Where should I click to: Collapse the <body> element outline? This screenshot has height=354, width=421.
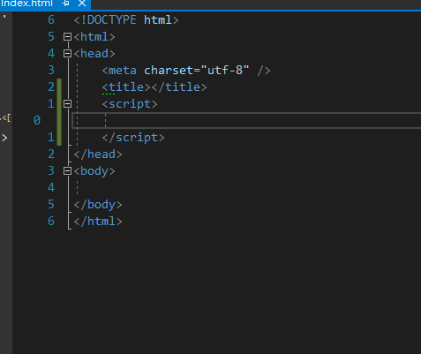pyautogui.click(x=67, y=171)
